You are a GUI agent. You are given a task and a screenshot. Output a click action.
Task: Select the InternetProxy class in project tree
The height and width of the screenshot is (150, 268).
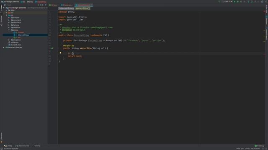(23, 35)
